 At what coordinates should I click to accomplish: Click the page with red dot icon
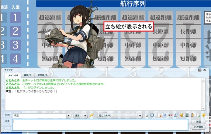click(160, 115)
